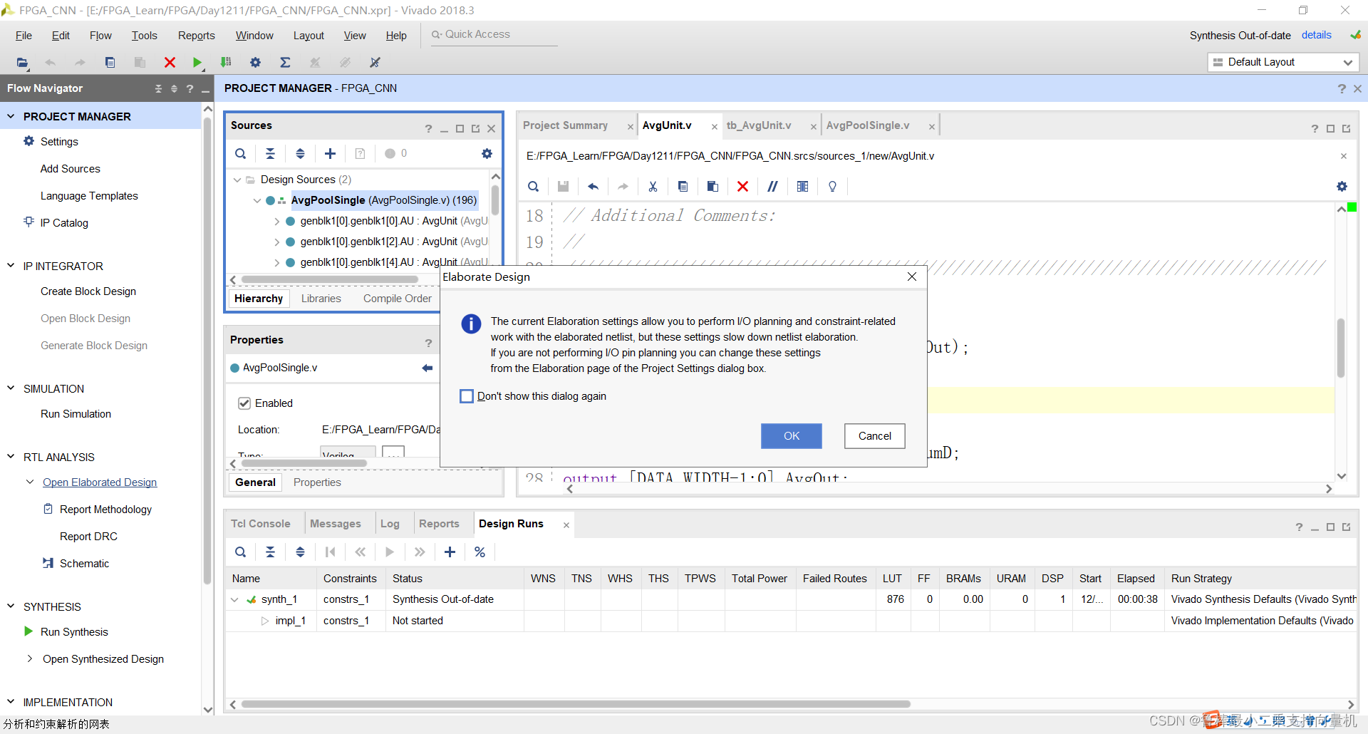
Task: Open the Tools menu
Action: [x=144, y=36]
